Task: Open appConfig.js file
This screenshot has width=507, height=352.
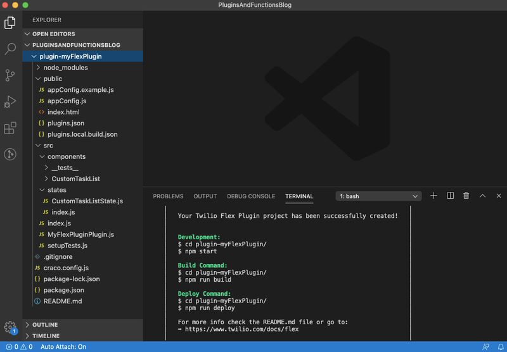Action: point(82,101)
